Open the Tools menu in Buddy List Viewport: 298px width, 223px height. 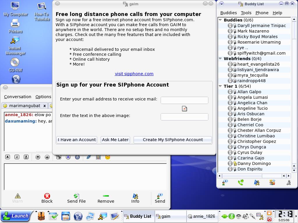click(246, 13)
